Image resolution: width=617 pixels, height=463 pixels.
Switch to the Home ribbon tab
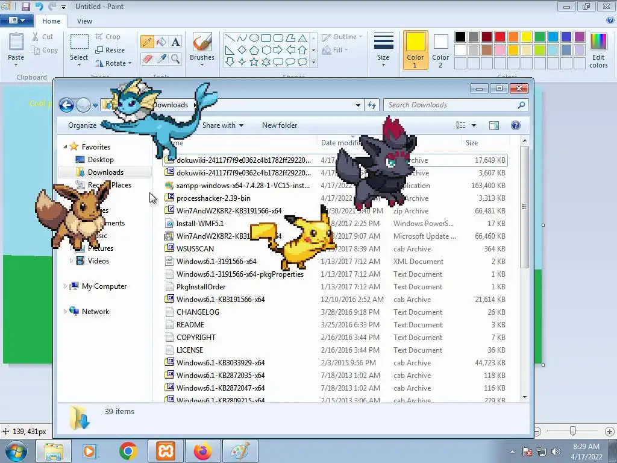[51, 21]
